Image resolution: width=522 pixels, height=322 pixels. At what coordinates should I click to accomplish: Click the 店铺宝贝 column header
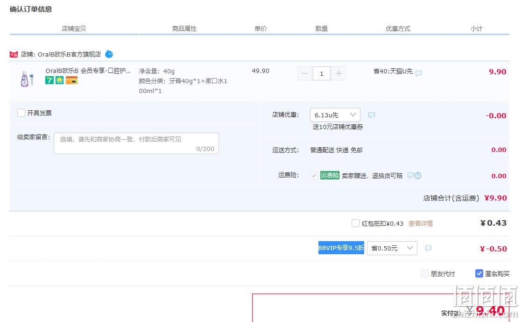(74, 29)
